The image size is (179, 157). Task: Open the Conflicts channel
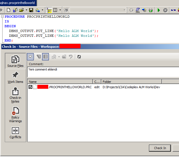(x=15, y=133)
